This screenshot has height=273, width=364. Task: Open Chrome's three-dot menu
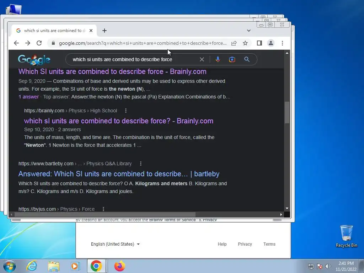click(282, 43)
